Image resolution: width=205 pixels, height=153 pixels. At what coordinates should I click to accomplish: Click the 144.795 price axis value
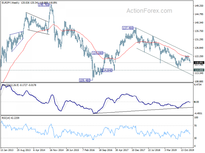point(199,14)
